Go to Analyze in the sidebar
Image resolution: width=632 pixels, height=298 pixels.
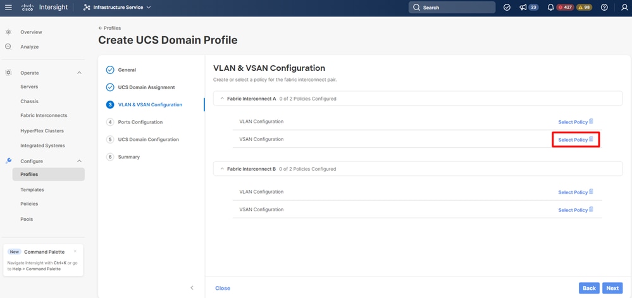click(30, 47)
